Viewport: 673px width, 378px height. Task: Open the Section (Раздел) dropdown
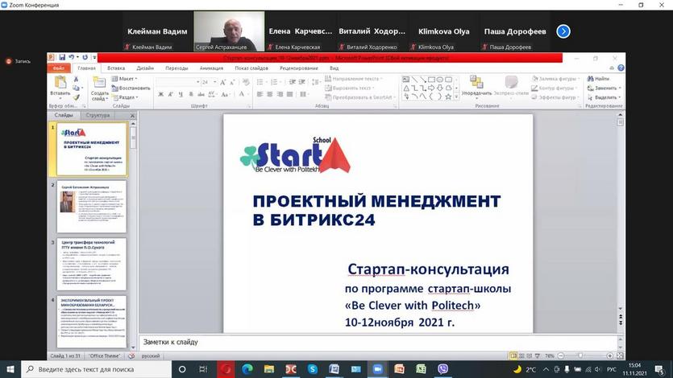(x=125, y=97)
